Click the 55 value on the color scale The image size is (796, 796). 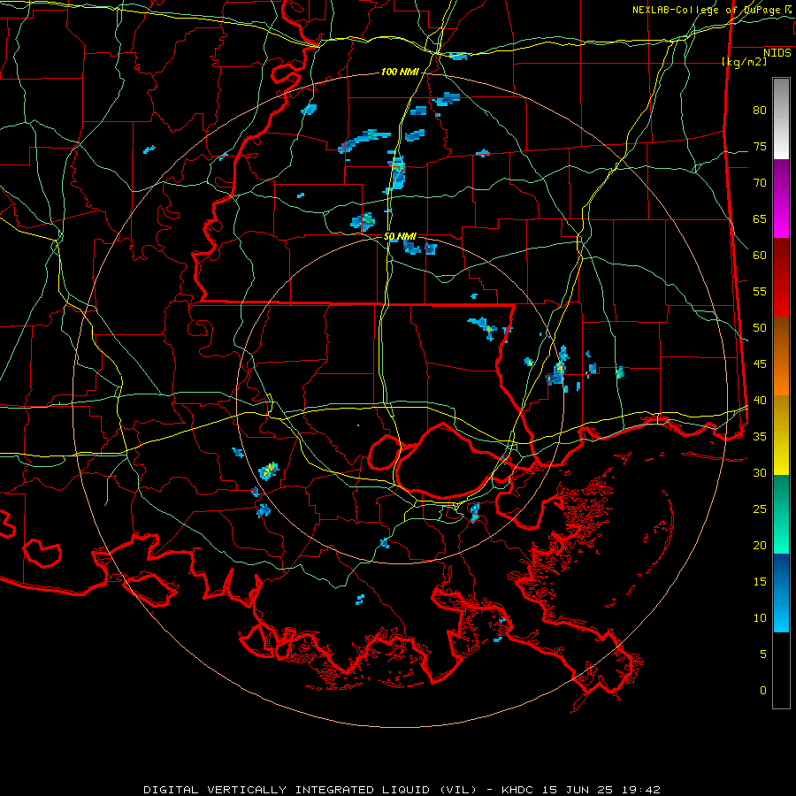pos(760,292)
